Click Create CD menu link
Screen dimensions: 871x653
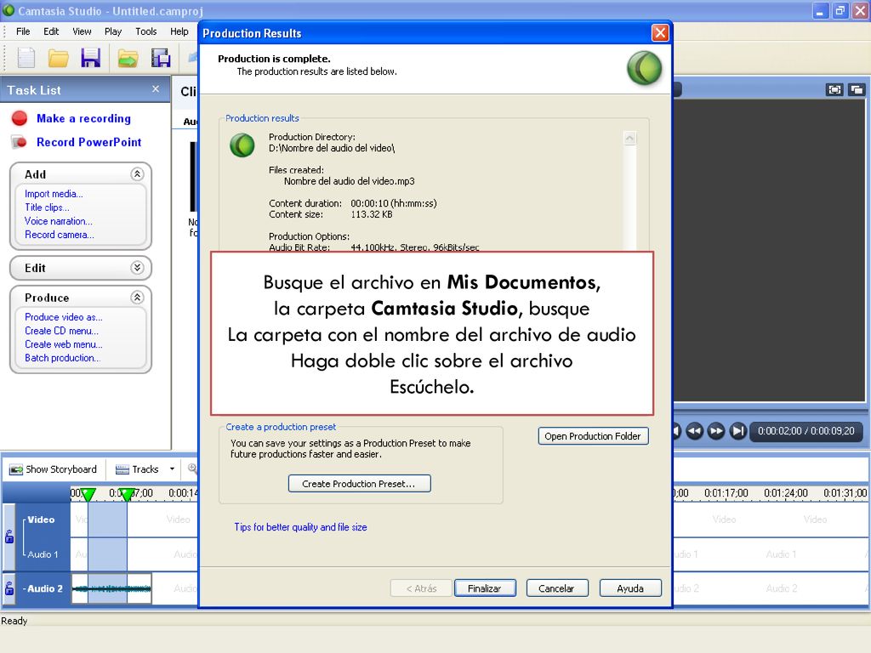pos(61,331)
